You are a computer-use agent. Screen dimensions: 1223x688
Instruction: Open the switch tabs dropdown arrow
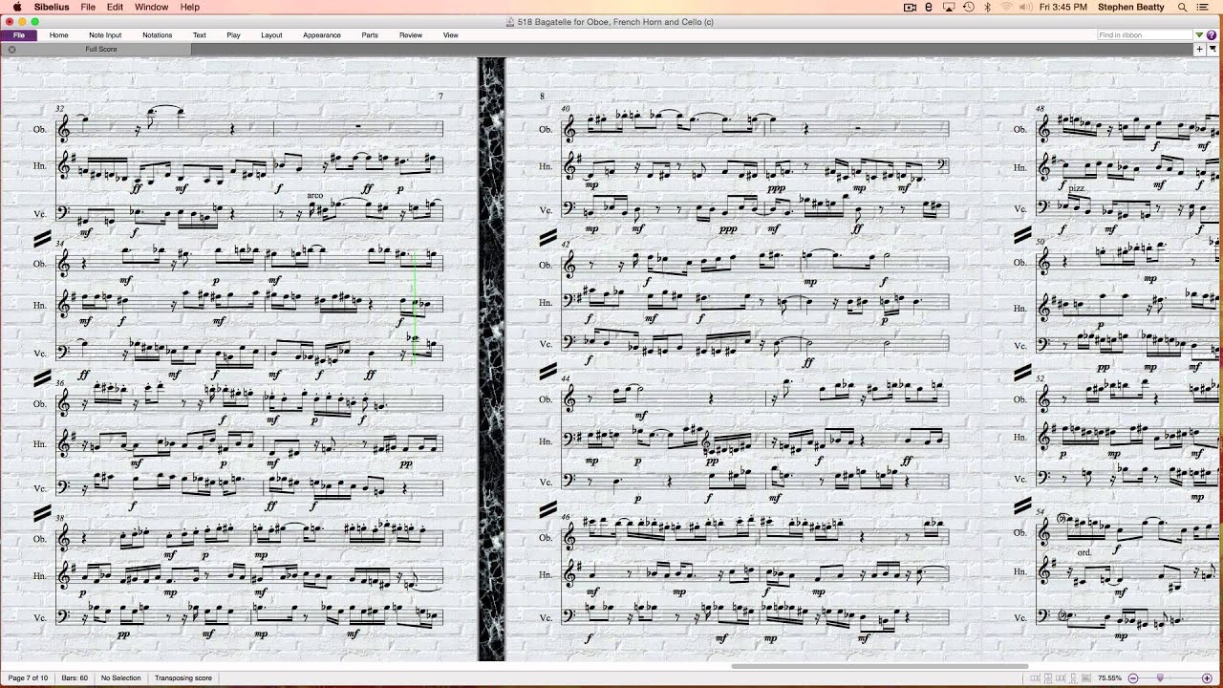pos(1213,49)
